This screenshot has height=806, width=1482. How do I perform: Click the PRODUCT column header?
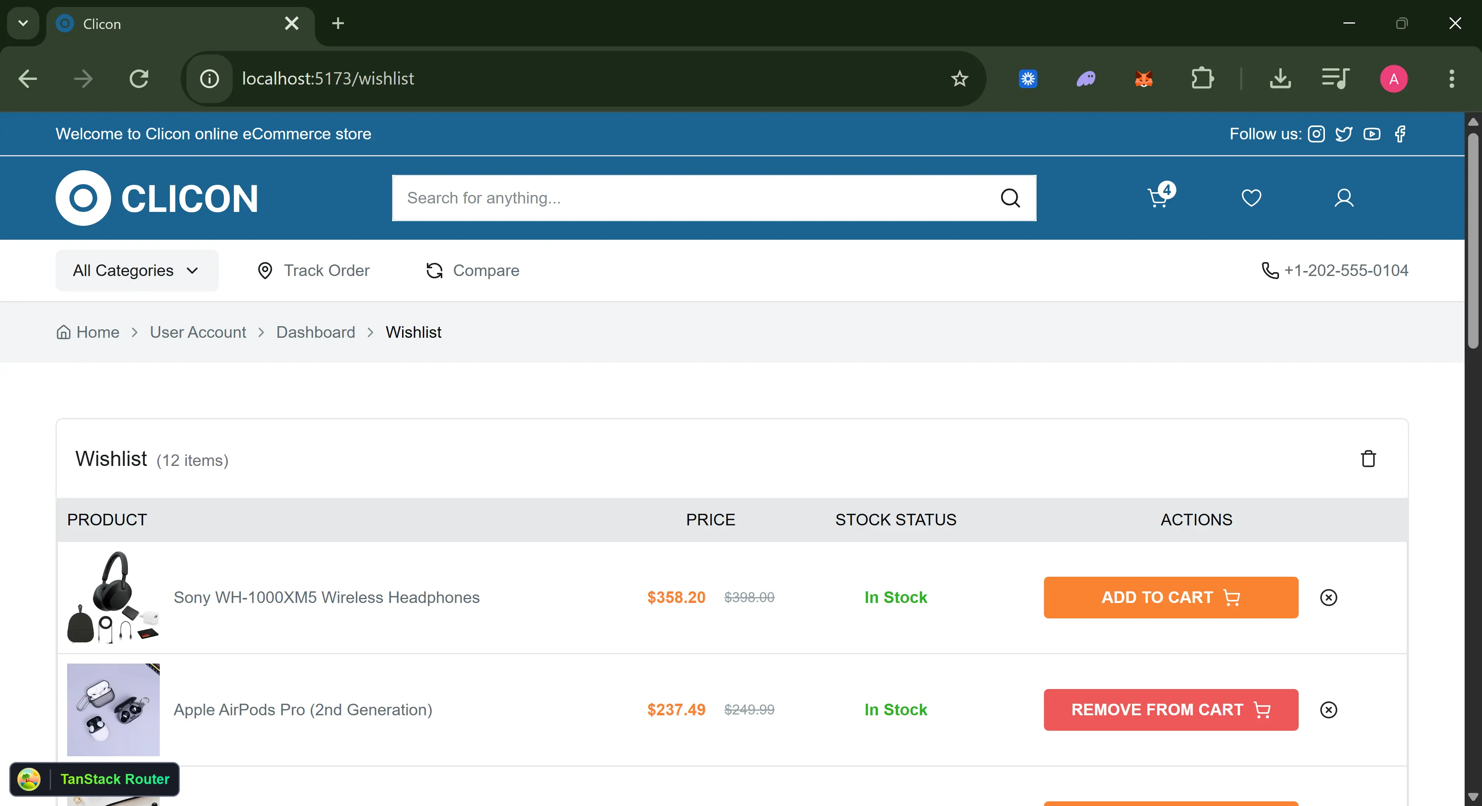(107, 520)
